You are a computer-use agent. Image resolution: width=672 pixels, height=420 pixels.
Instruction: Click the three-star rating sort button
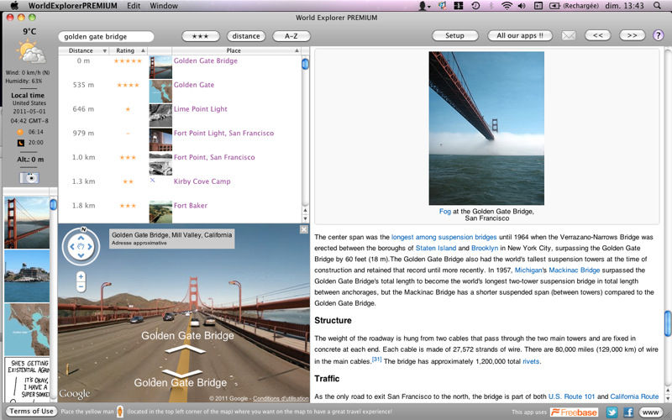tap(201, 36)
